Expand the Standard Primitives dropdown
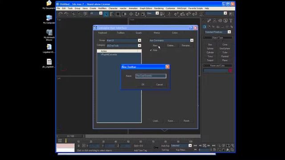285x160 pixels. (x=229, y=32)
